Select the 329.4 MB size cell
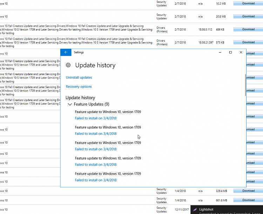 point(221,191)
